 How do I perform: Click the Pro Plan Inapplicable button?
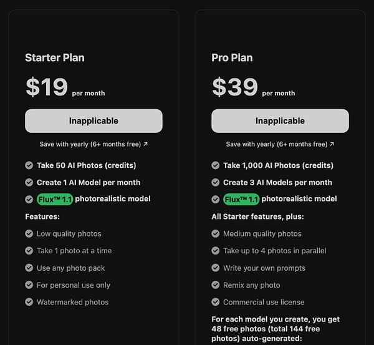(280, 121)
